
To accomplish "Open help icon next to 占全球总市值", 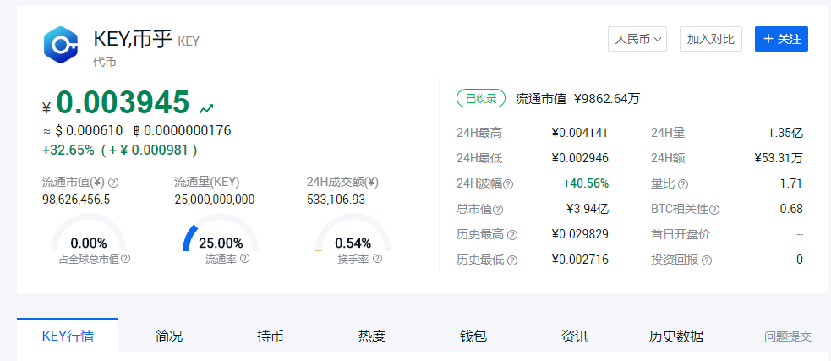I will click(x=126, y=259).
